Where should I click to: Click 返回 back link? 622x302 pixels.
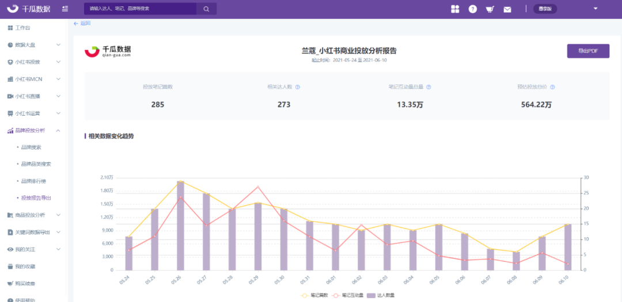tap(82, 23)
